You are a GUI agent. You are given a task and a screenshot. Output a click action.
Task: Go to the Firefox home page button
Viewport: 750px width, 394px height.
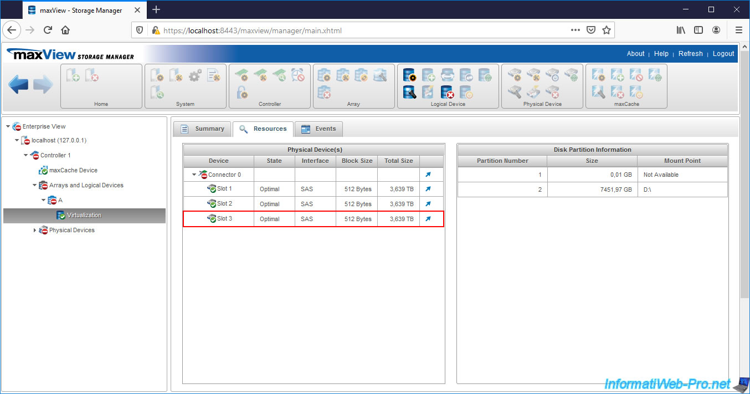pyautogui.click(x=65, y=30)
